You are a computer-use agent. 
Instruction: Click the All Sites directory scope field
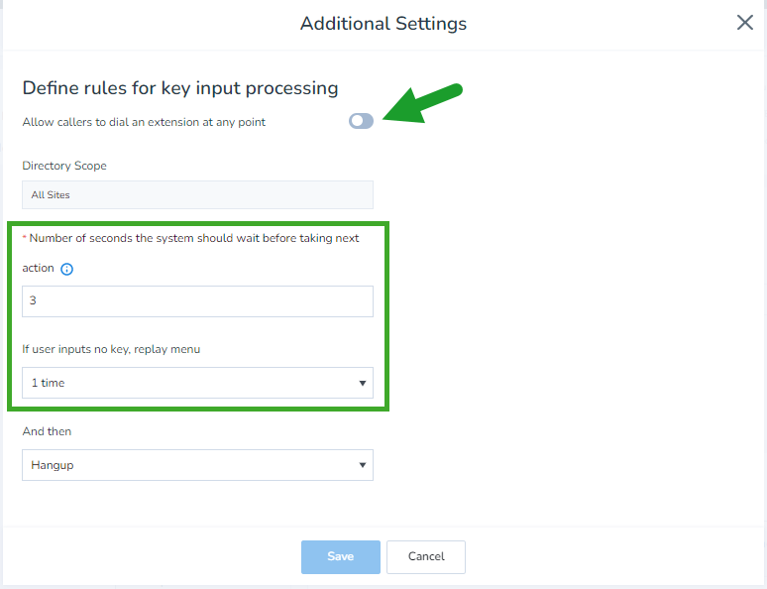(197, 195)
